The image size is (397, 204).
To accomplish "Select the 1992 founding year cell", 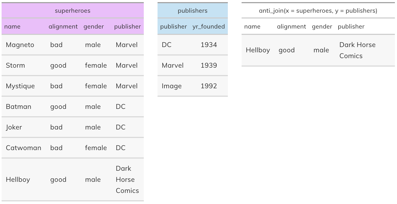I will pyautogui.click(x=209, y=86).
